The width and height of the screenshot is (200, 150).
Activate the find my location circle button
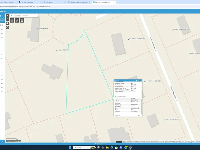pyautogui.click(x=7, y=27)
